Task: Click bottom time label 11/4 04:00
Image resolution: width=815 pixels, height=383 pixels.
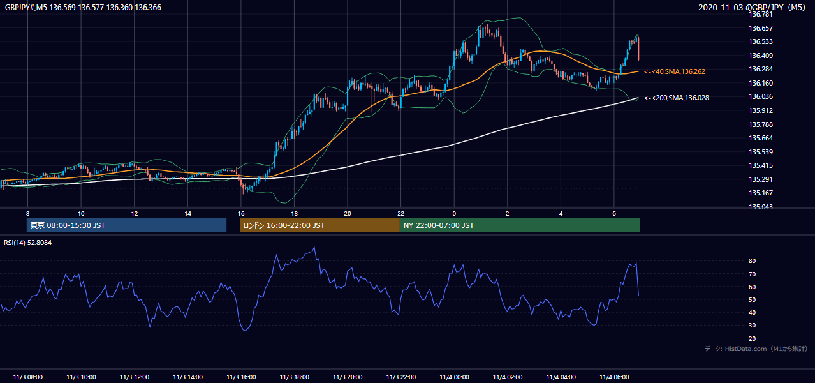Action: tap(561, 377)
